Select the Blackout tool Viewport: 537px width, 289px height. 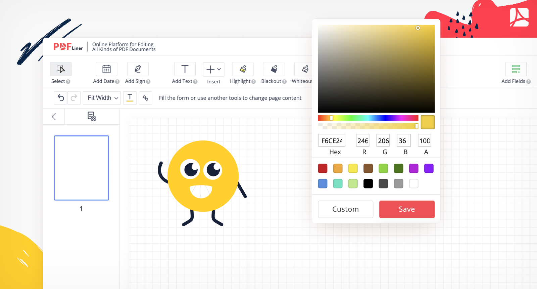point(274,69)
